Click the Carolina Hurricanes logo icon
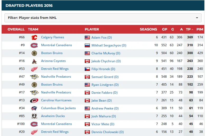Screen dimensions: 206x136 click(x=34, y=100)
